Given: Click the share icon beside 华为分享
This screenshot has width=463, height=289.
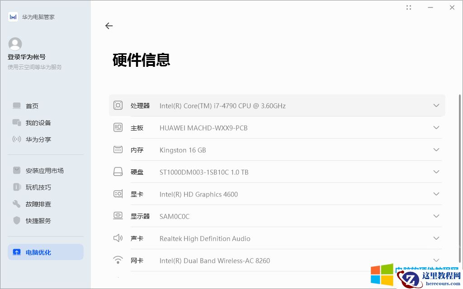Looking at the screenshot, I should (x=16, y=139).
